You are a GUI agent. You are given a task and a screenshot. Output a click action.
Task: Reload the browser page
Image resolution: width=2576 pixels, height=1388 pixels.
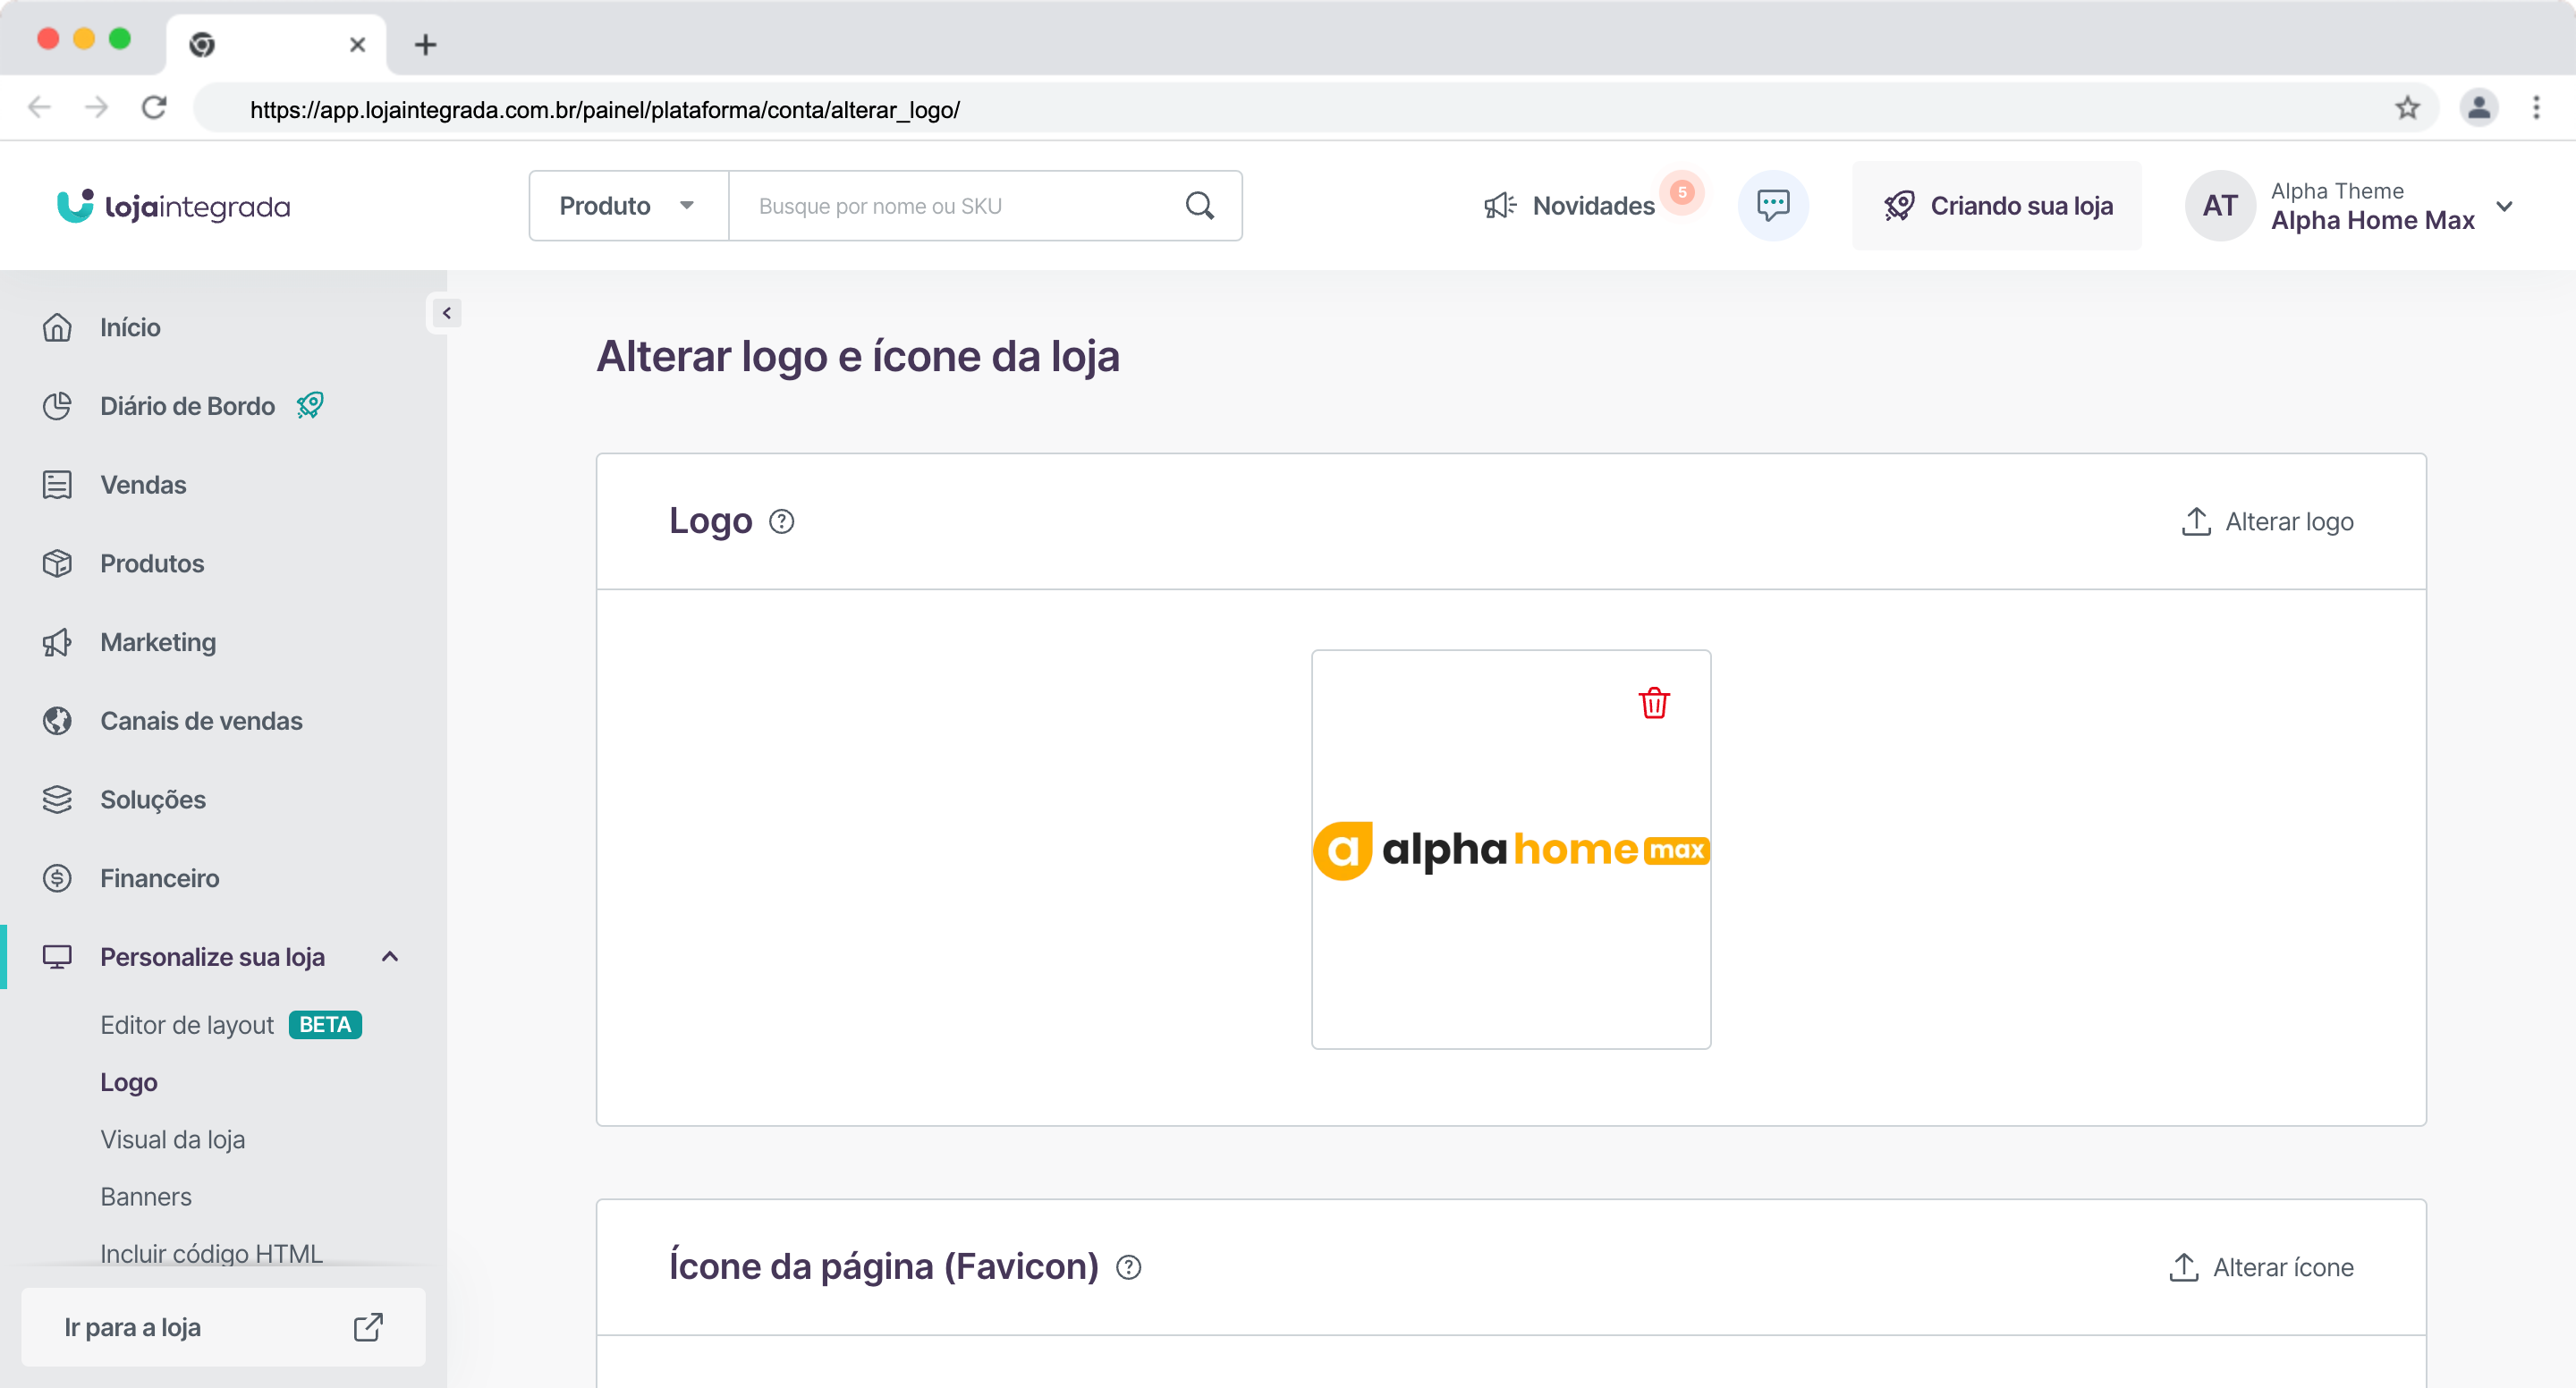(x=154, y=108)
